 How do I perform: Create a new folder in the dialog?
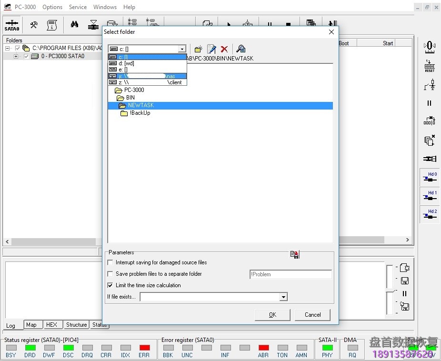199,49
